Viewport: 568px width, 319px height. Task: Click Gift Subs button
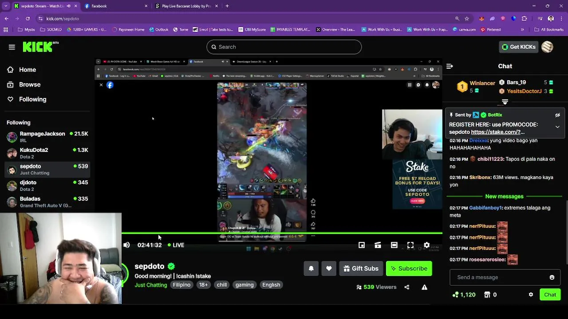361,268
